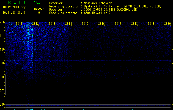Click the 1.0 frequency axis label
Screen dimensions: 173x110
pos(2,50)
